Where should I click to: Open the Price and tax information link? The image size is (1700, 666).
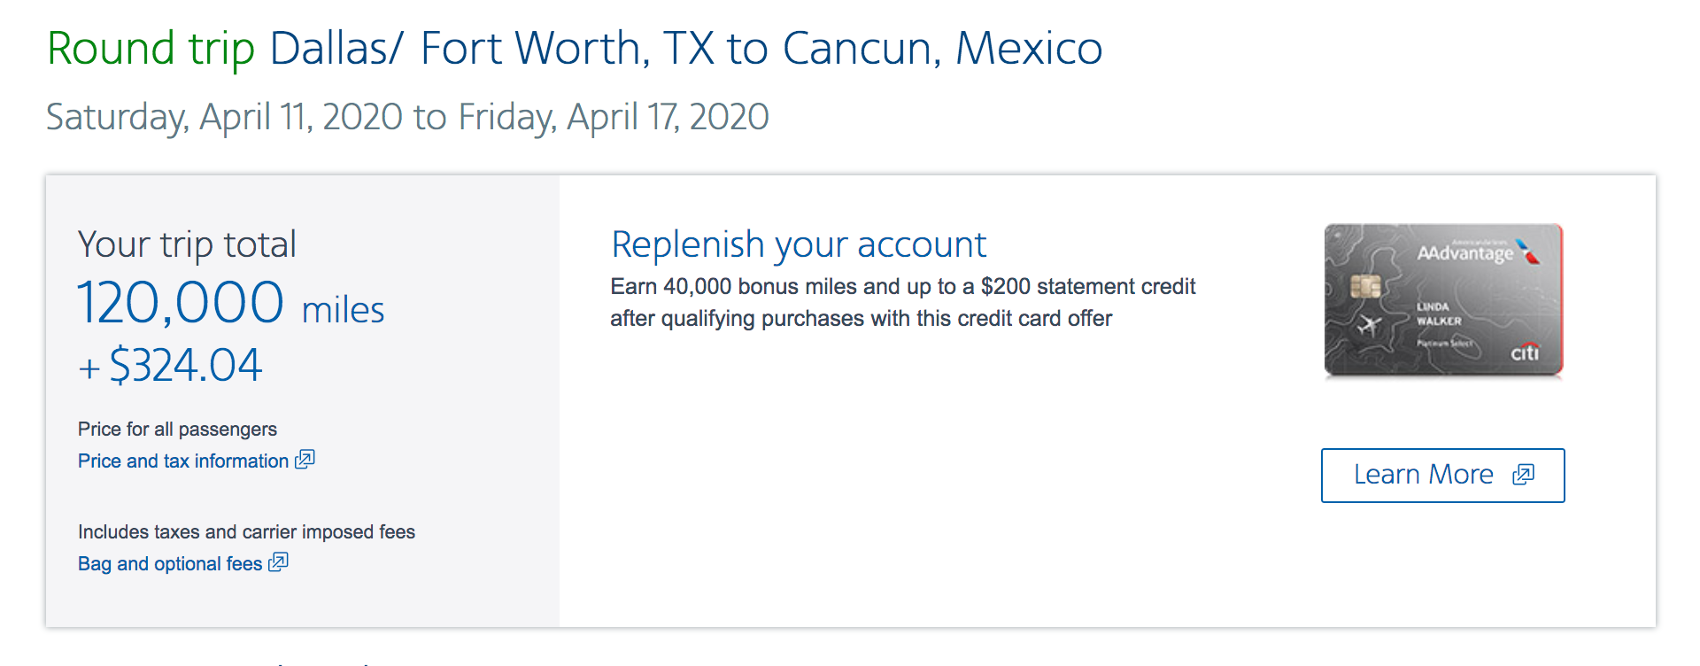[x=183, y=461]
